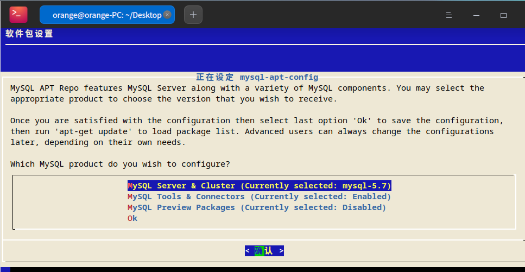
Task: Click the 'later, depending on their own needs' line
Action: click(98, 142)
